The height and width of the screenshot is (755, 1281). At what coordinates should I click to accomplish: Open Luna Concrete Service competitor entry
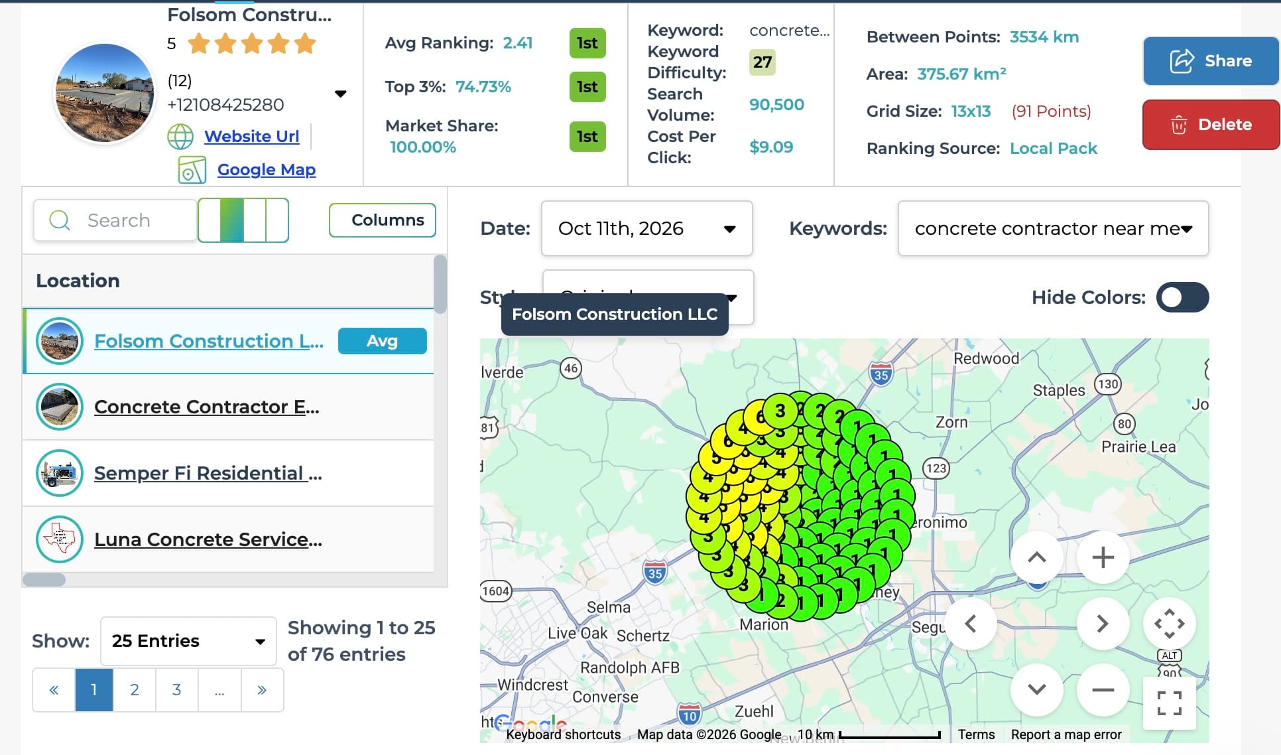[208, 539]
